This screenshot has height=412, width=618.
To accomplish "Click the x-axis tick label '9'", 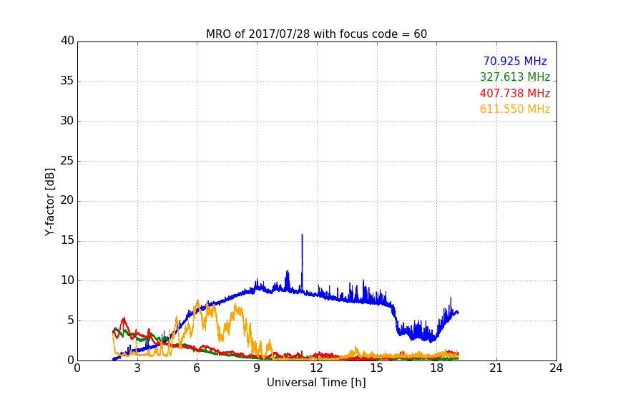I will pos(257,368).
